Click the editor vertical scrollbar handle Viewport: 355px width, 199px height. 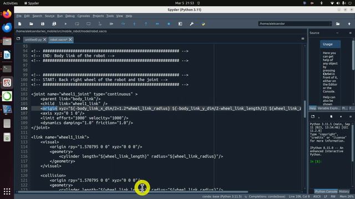[305, 109]
